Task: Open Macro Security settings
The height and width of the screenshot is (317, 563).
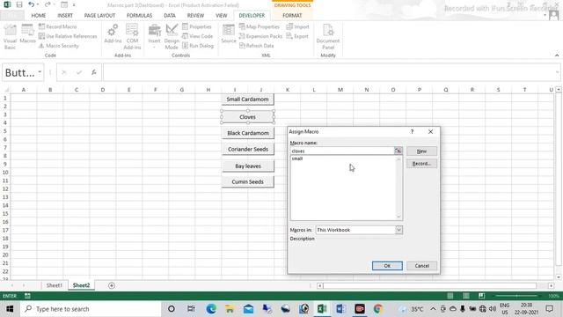Action: click(x=59, y=46)
